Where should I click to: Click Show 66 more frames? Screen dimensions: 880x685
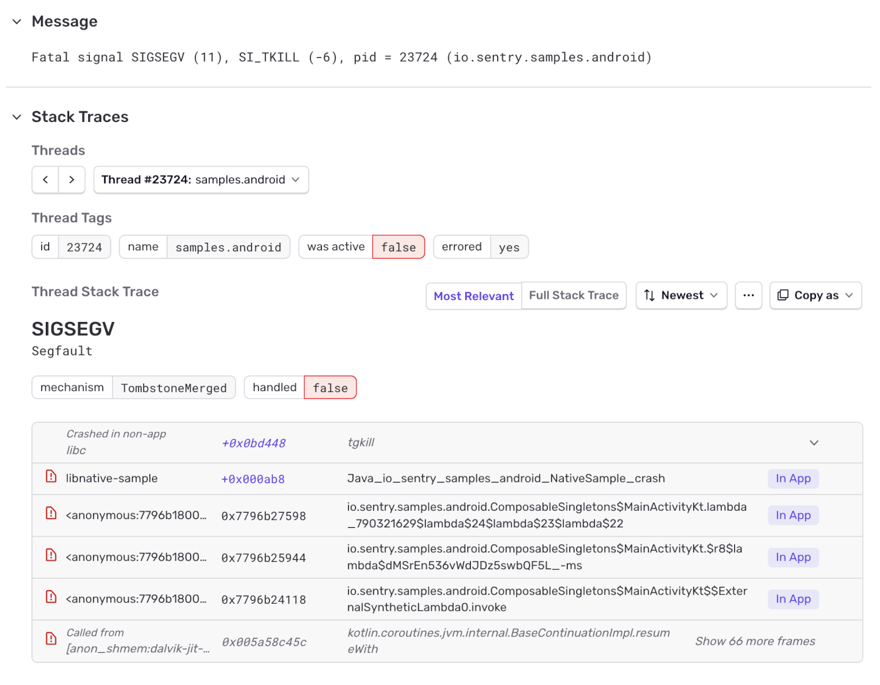(755, 640)
